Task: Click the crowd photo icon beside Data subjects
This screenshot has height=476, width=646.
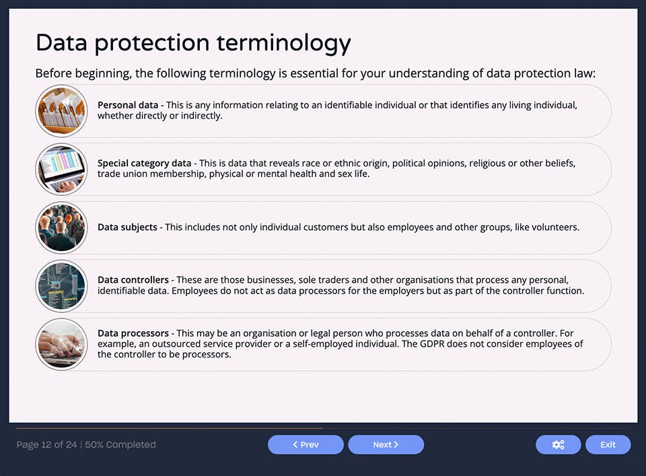Action: click(61, 228)
